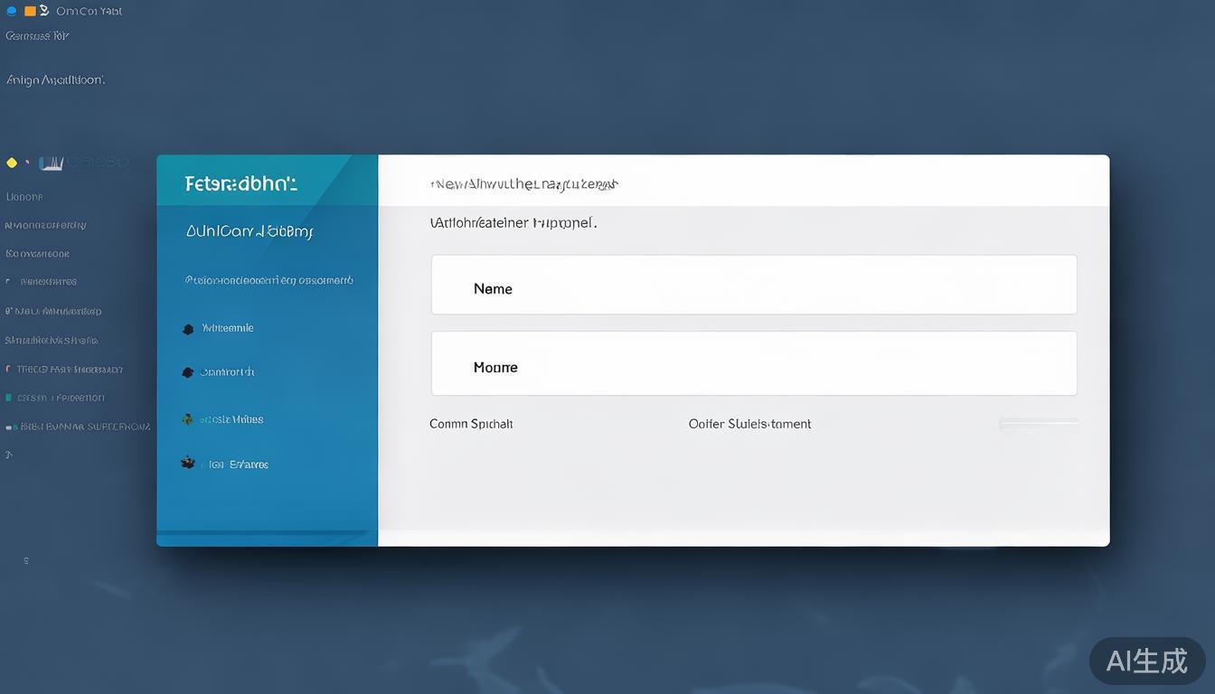The height and width of the screenshot is (694, 1215).
Task: Click the teal square icon in the left list
Action: pos(9,398)
